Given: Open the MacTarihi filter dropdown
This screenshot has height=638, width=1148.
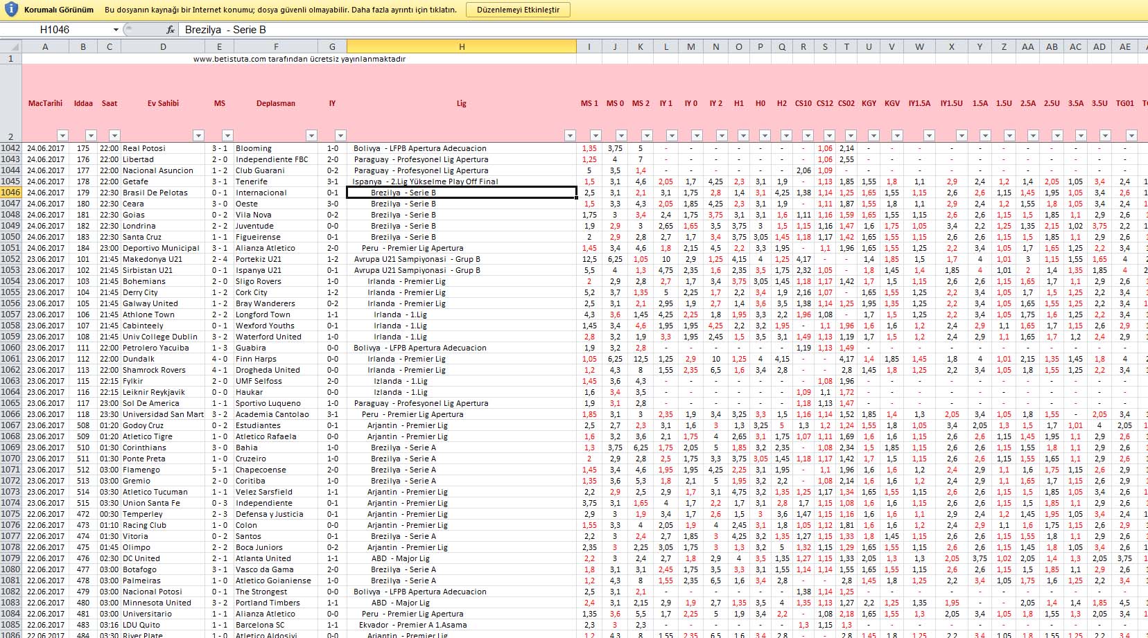Looking at the screenshot, I should 63,136.
